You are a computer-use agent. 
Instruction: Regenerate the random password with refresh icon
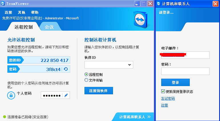[x=66, y=69]
